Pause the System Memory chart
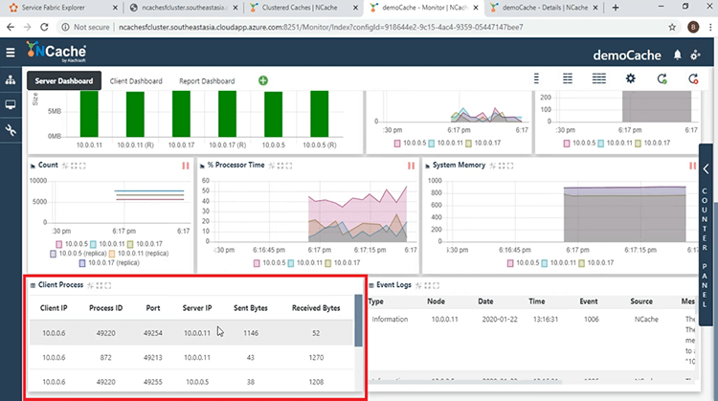 [692, 166]
